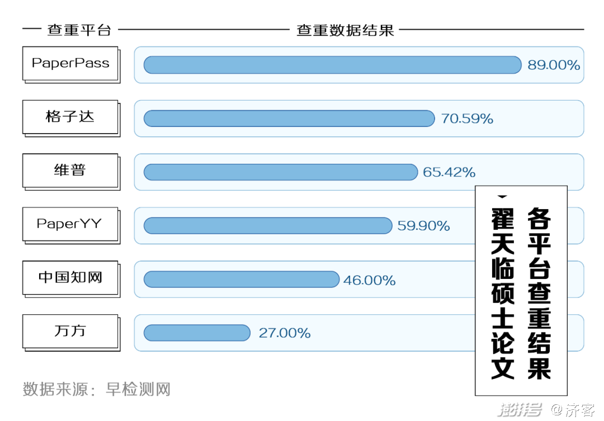
Task: Click the 澎湃号 watermark logo
Action: [x=520, y=409]
